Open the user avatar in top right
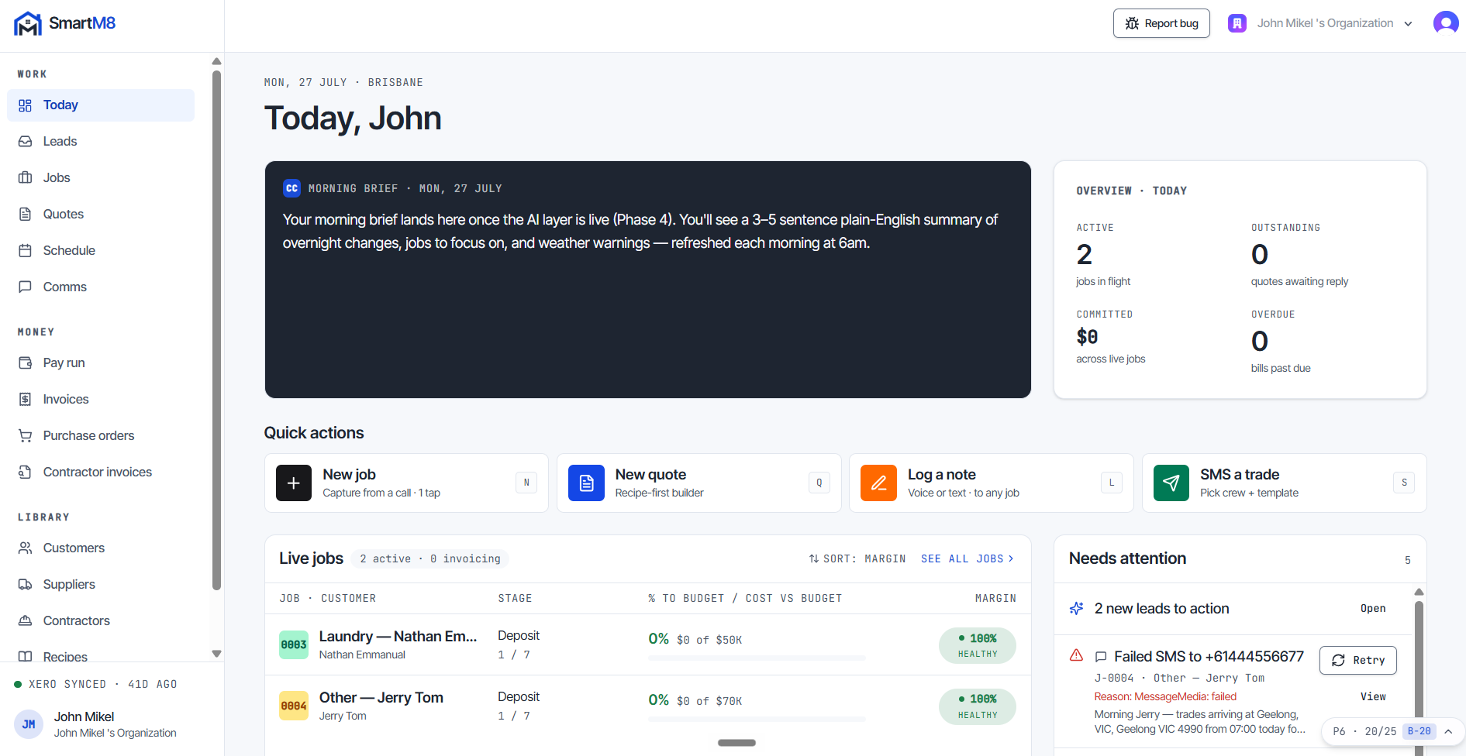The width and height of the screenshot is (1466, 756). click(x=1446, y=23)
